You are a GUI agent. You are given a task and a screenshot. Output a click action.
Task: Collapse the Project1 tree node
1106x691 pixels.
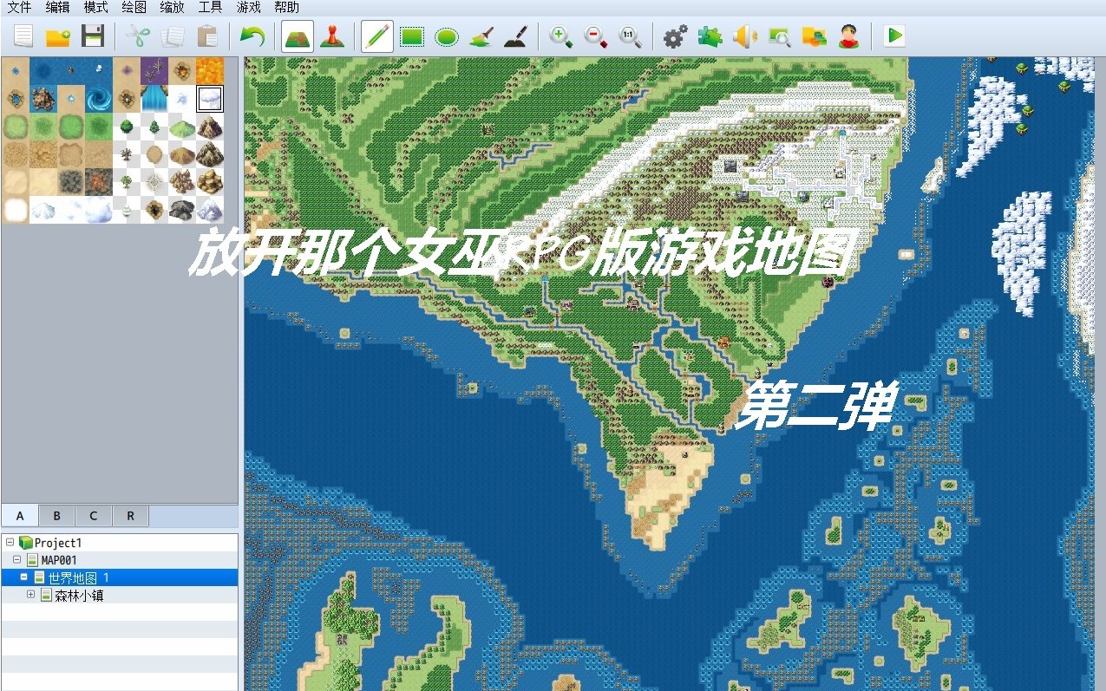coord(10,542)
